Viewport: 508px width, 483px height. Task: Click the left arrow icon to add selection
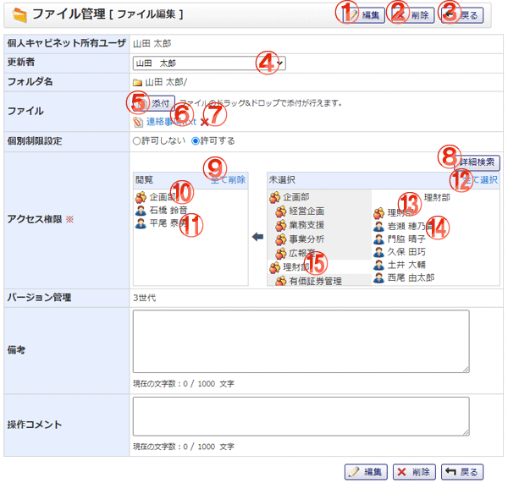coord(257,239)
